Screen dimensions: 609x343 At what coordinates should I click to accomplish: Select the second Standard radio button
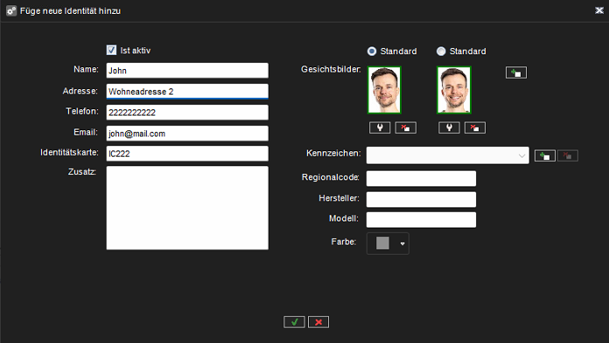(x=441, y=52)
